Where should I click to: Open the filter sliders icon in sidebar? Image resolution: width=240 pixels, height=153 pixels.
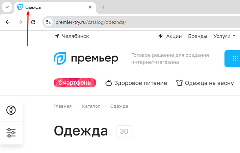pos(11,133)
